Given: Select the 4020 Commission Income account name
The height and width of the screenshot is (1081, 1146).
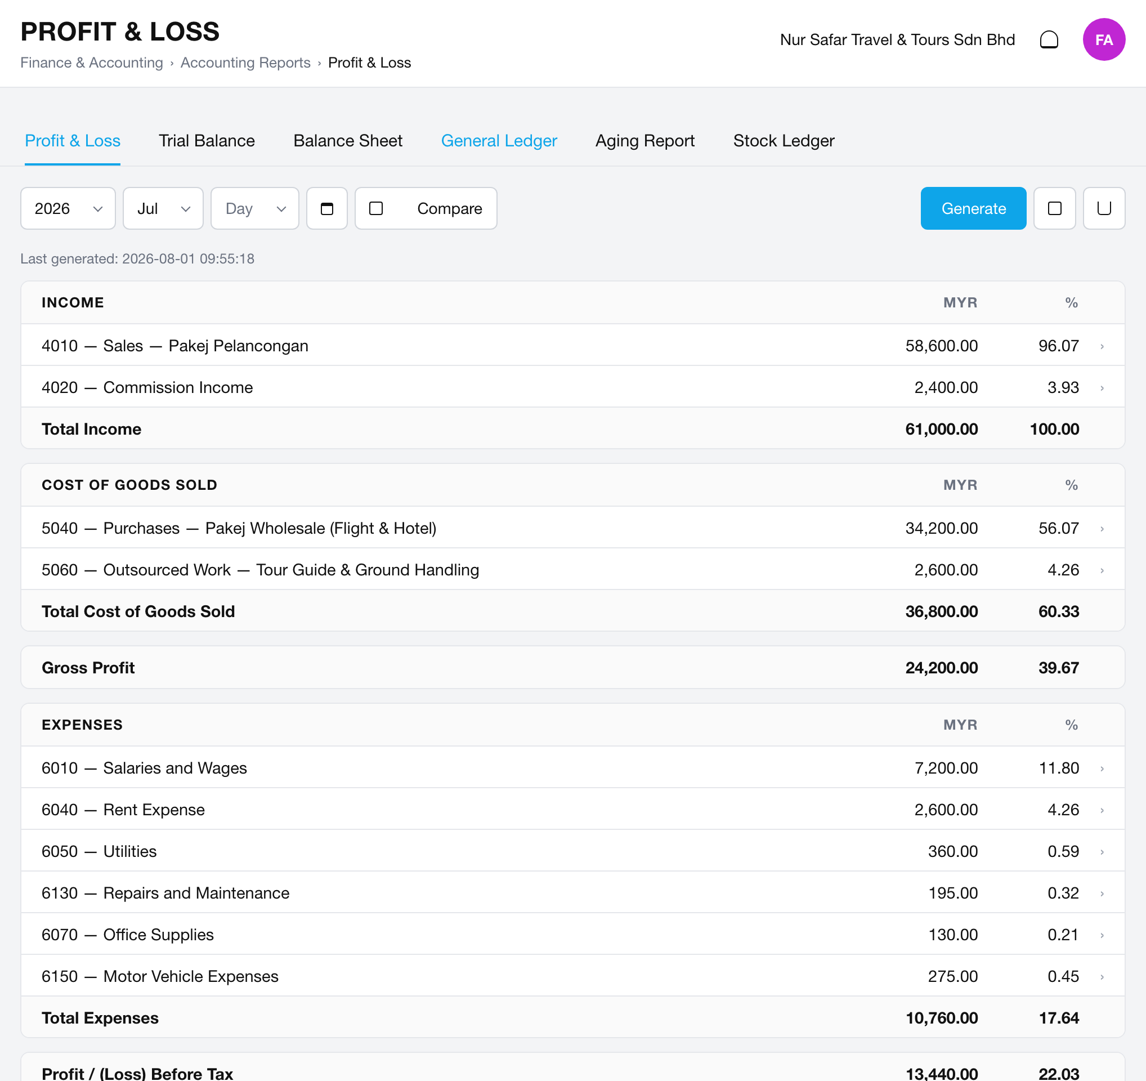Looking at the screenshot, I should click(x=147, y=387).
